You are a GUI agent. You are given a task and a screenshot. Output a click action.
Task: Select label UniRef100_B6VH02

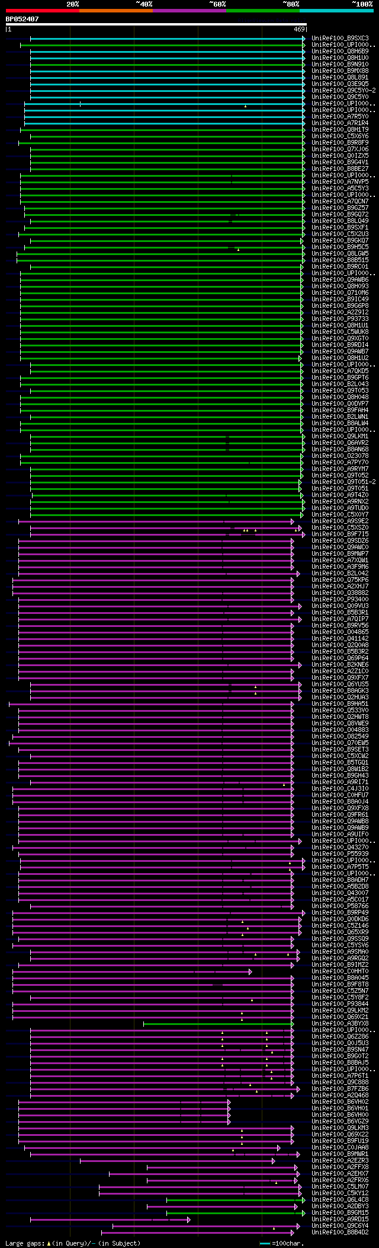[x=340, y=1102]
